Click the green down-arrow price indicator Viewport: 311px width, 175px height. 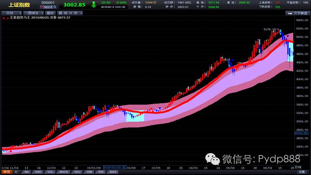(94, 4)
